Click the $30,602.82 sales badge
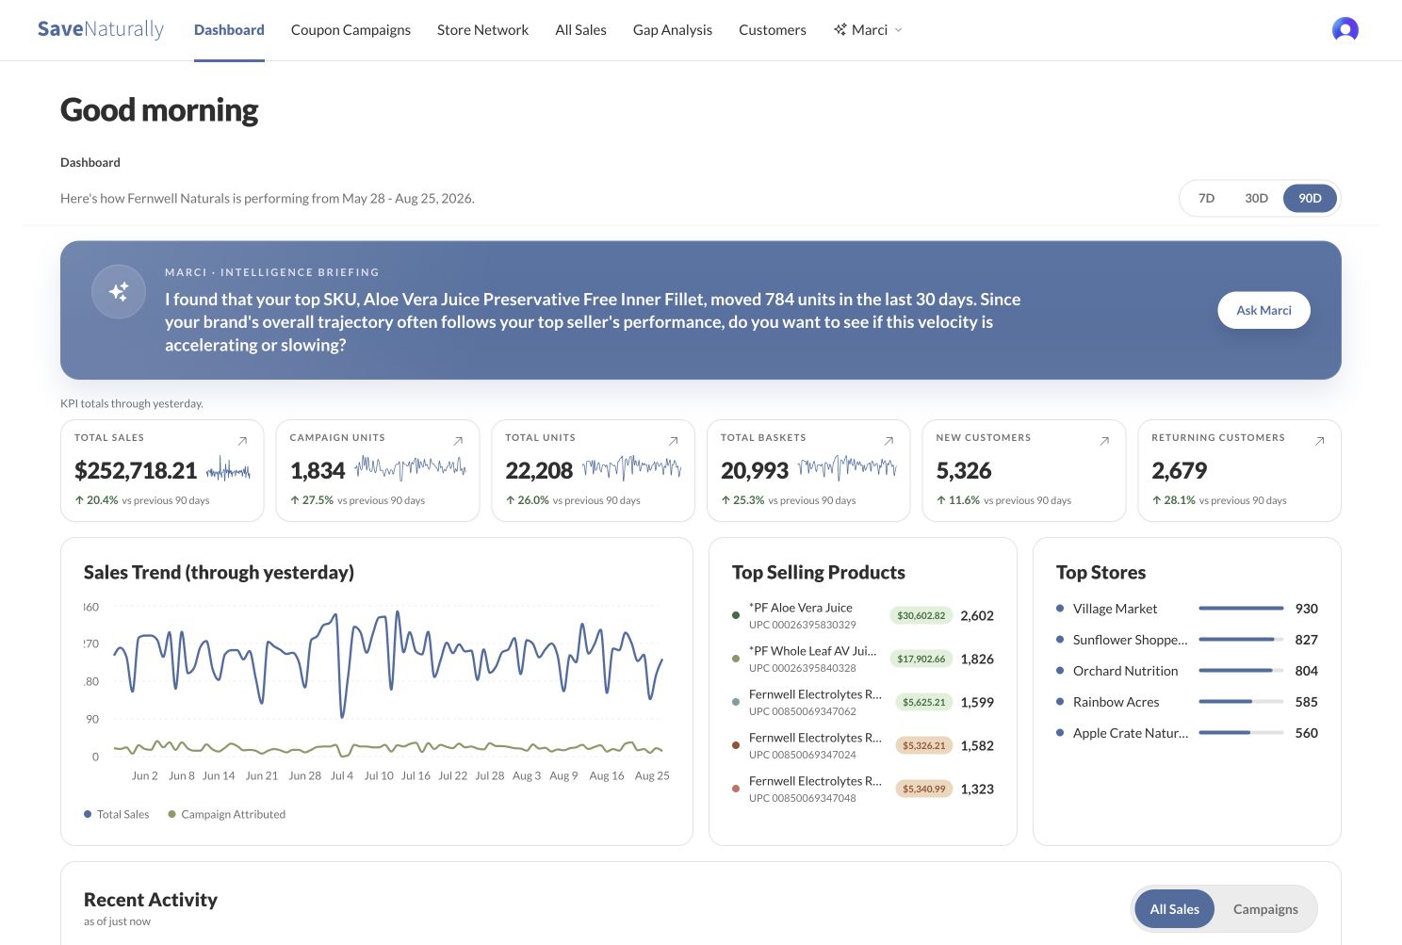Viewport: 1402px width, 945px height. tap(921, 615)
